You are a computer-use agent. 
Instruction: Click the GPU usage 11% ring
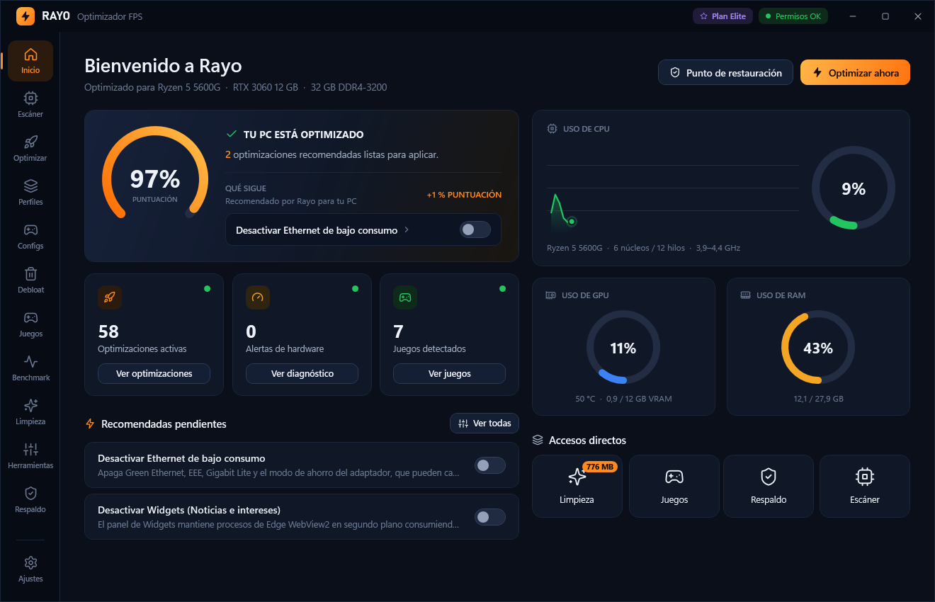[623, 348]
